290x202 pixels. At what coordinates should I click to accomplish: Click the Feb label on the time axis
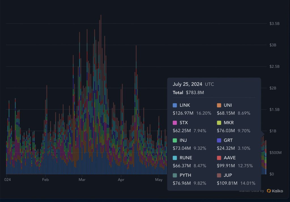[x=45, y=180]
